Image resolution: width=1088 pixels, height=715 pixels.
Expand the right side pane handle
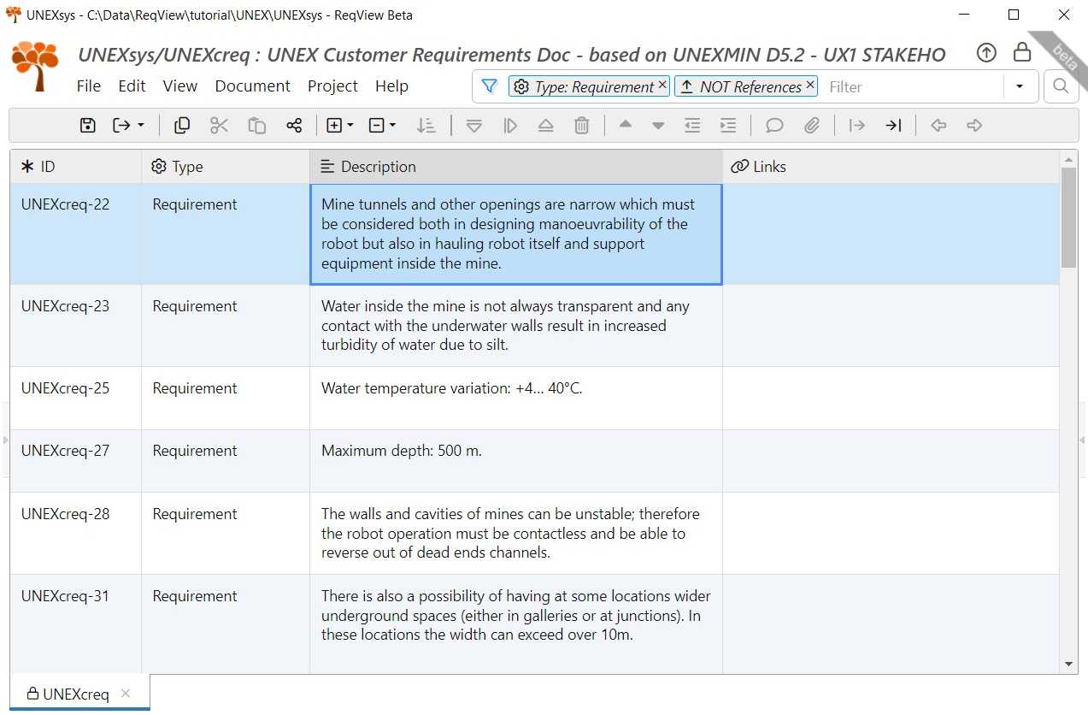point(1083,440)
